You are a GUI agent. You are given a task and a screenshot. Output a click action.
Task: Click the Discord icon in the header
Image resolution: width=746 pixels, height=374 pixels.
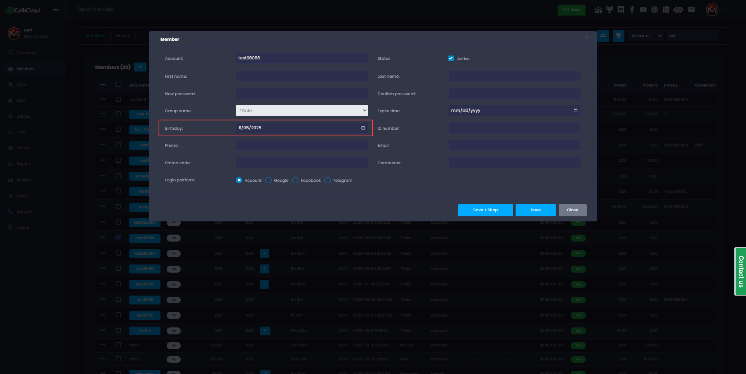tap(621, 10)
